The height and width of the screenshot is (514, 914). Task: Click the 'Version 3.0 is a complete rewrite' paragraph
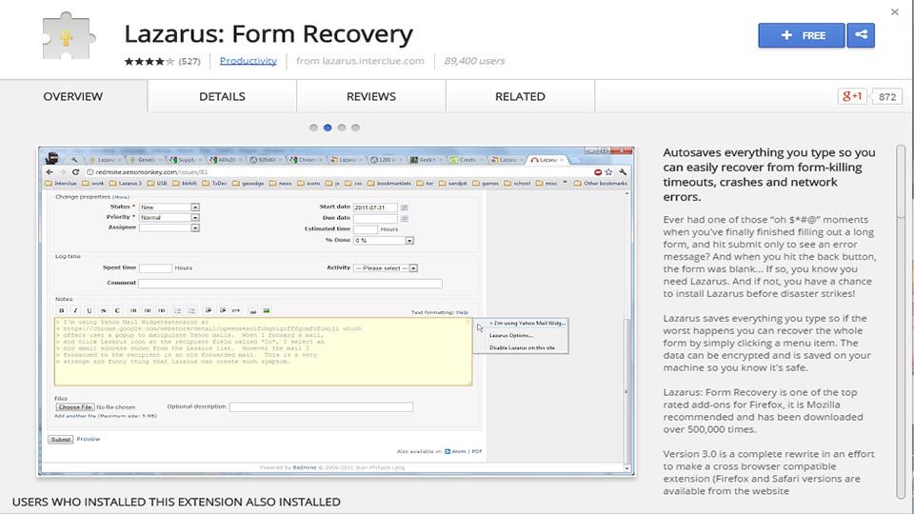[x=768, y=472]
